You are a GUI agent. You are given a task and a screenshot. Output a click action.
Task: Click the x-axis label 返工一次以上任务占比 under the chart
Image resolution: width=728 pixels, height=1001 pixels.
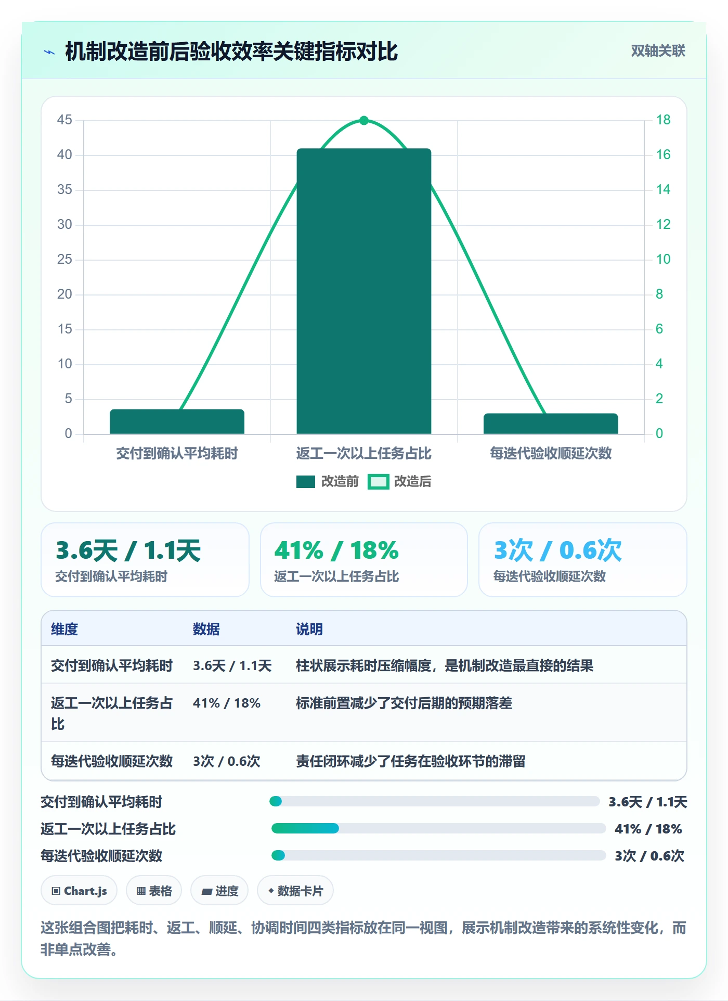pos(364,454)
